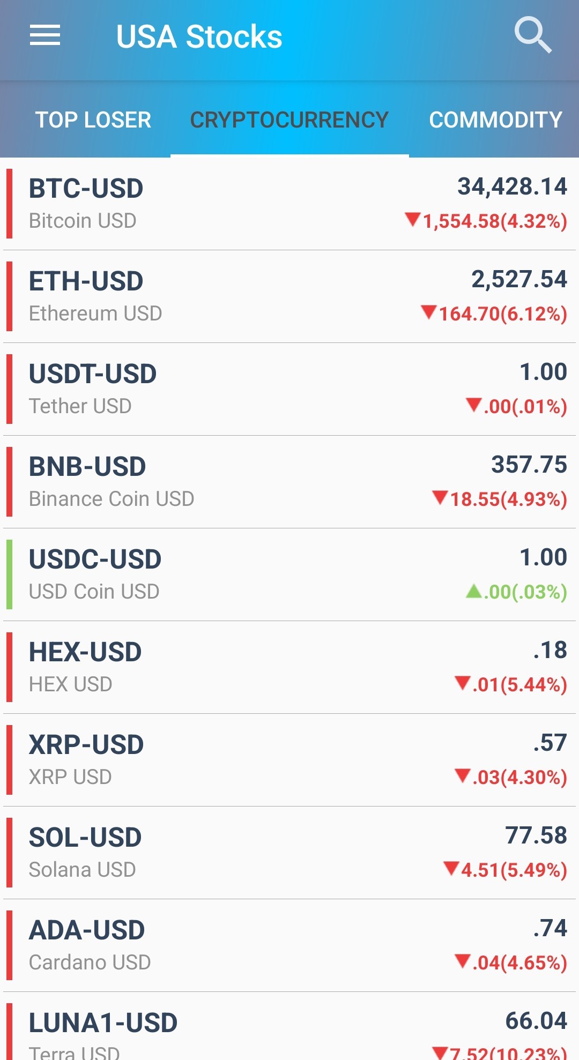
Task: Open the LUNA1-USD Terra listing
Action: coord(289,1026)
